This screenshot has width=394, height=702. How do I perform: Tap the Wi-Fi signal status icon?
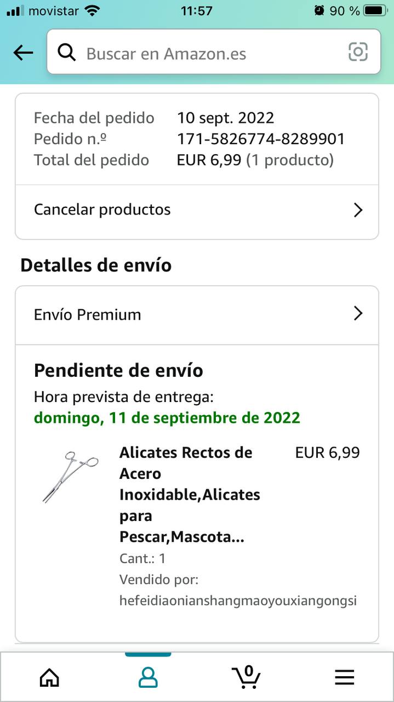pyautogui.click(x=93, y=10)
